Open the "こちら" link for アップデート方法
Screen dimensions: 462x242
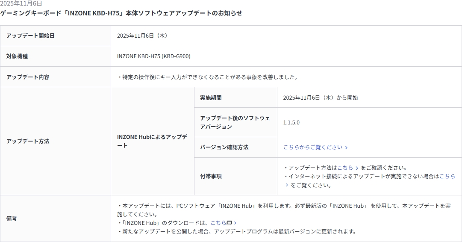pos(345,168)
